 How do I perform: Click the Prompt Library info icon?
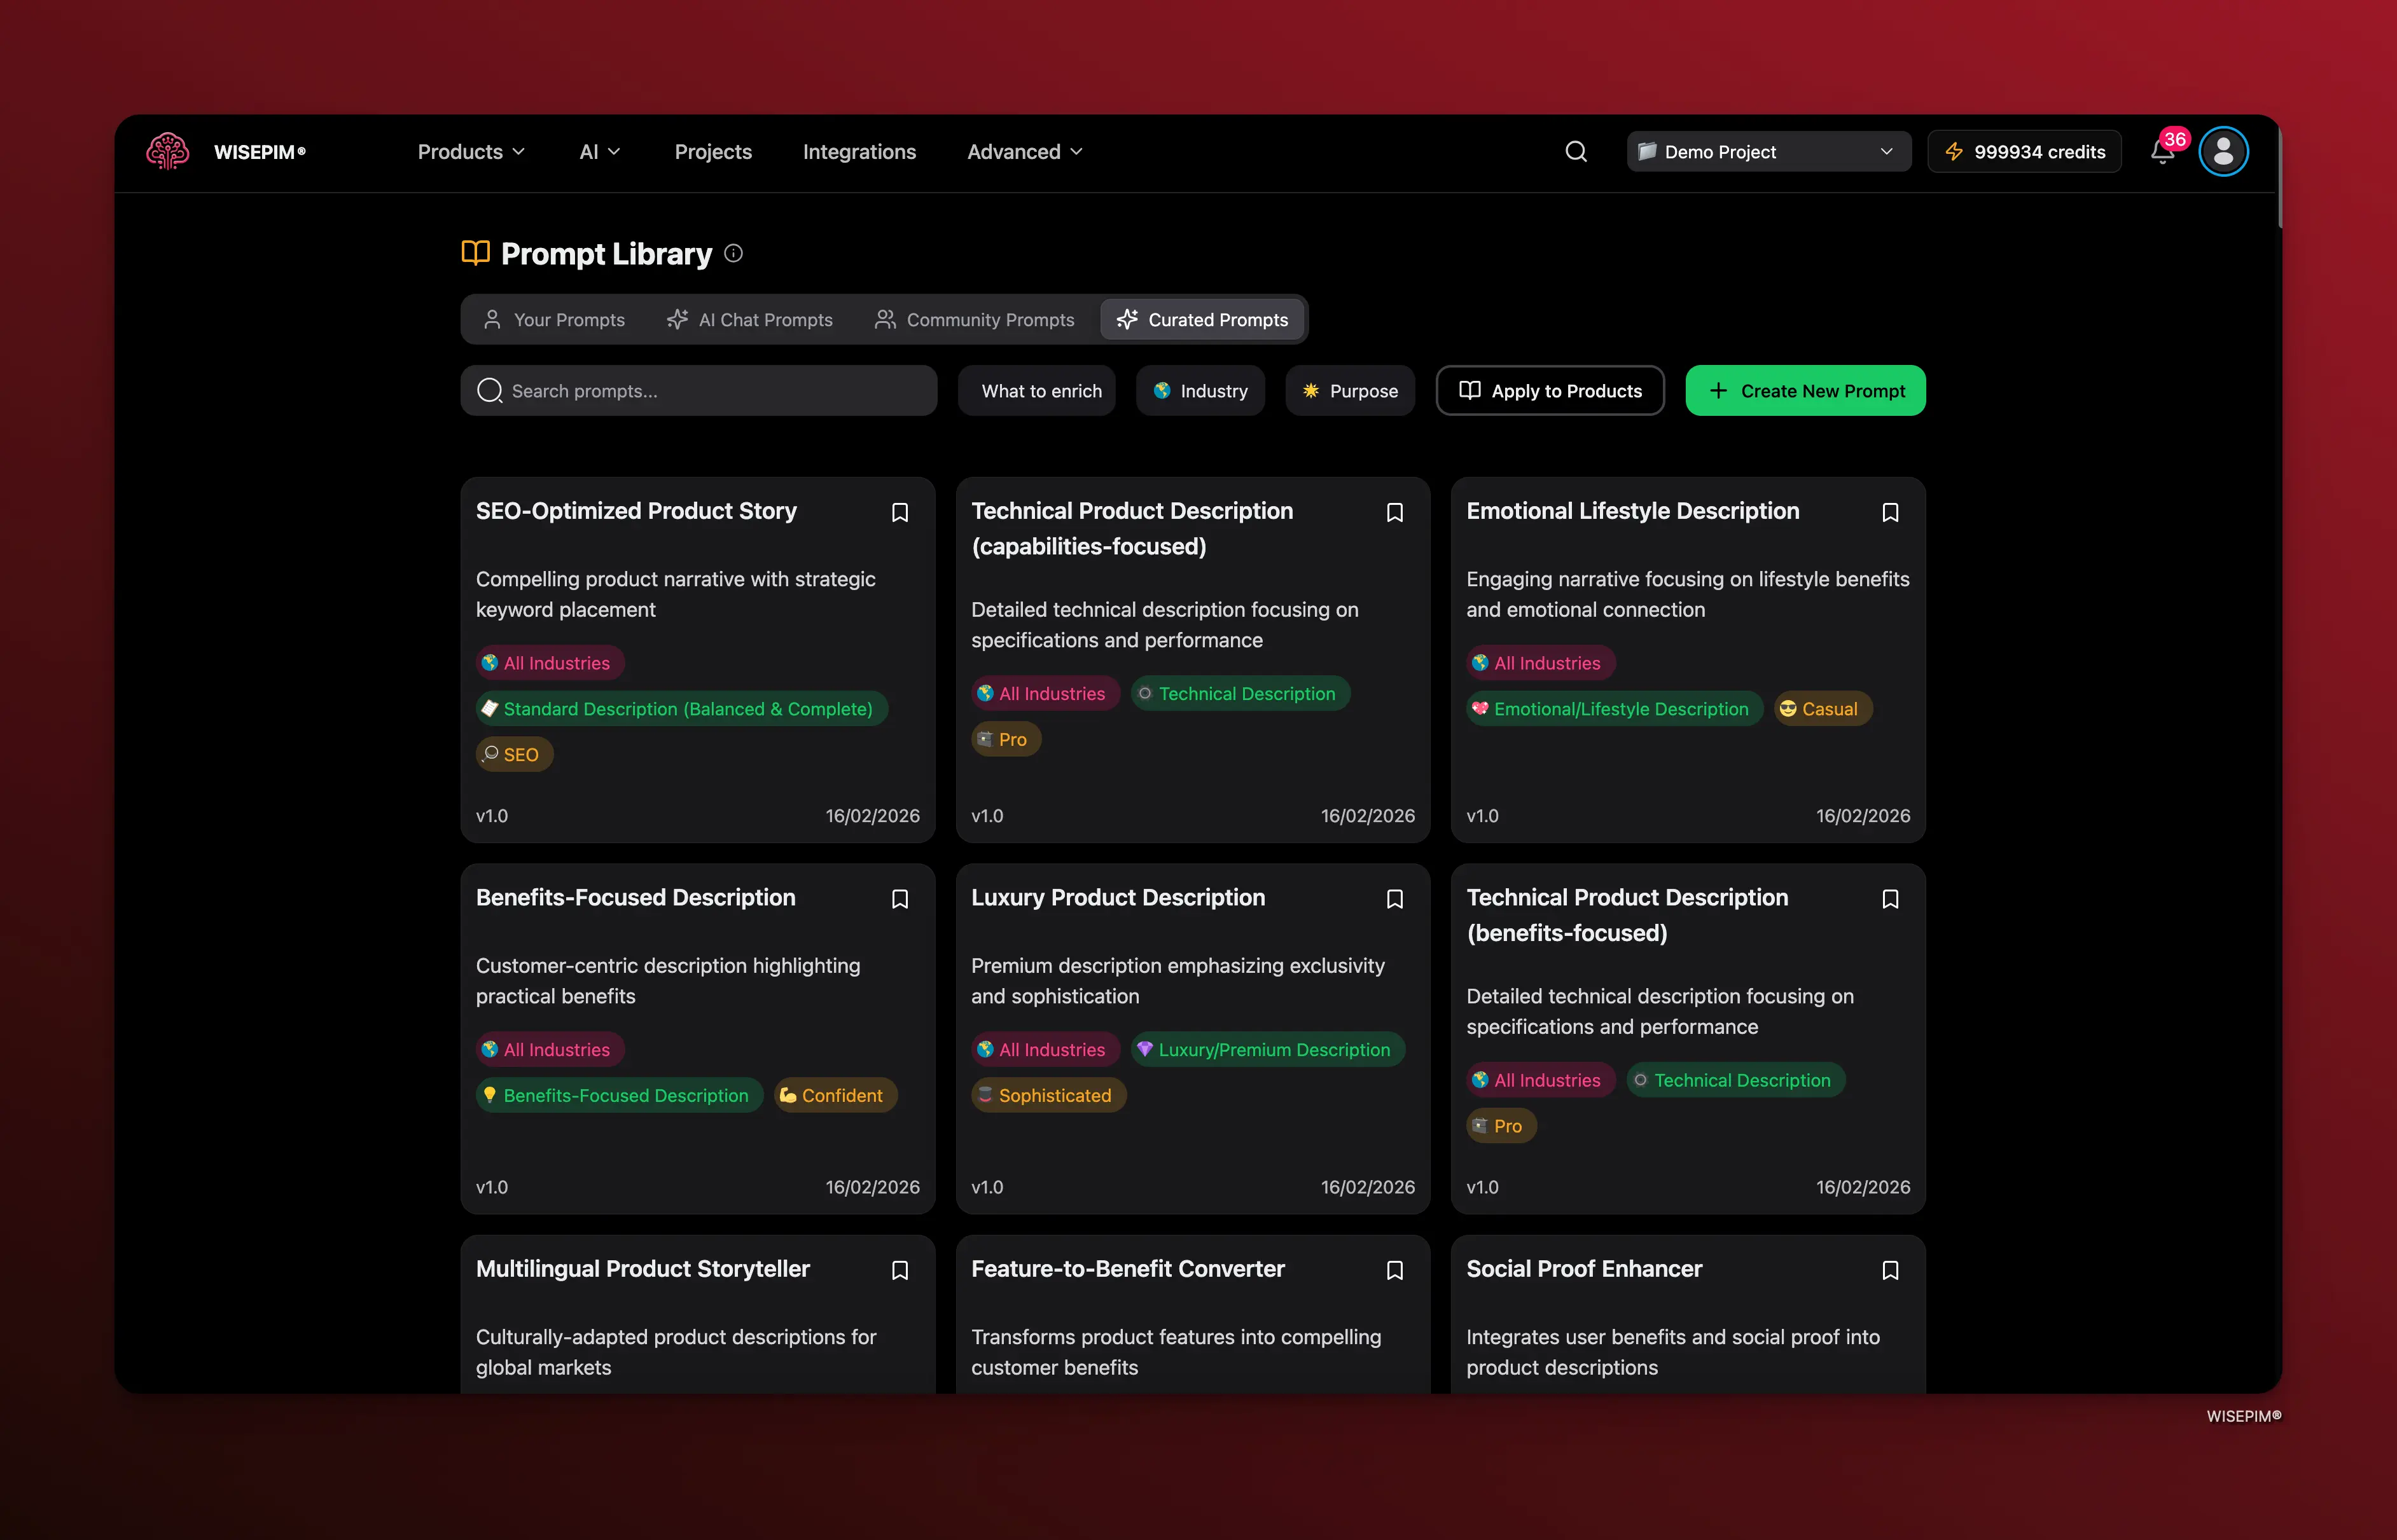[x=733, y=254]
